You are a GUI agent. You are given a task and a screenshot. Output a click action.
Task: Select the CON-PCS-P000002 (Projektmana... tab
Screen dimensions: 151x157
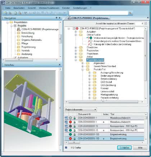coord(88,18)
